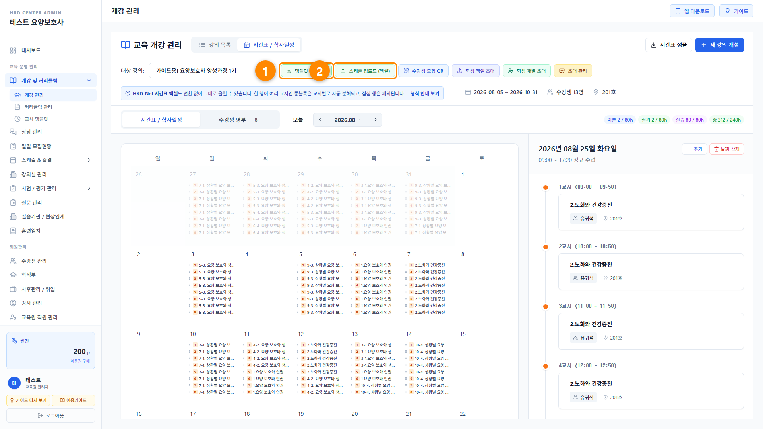Click 로그아웃 button

pyautogui.click(x=50, y=415)
